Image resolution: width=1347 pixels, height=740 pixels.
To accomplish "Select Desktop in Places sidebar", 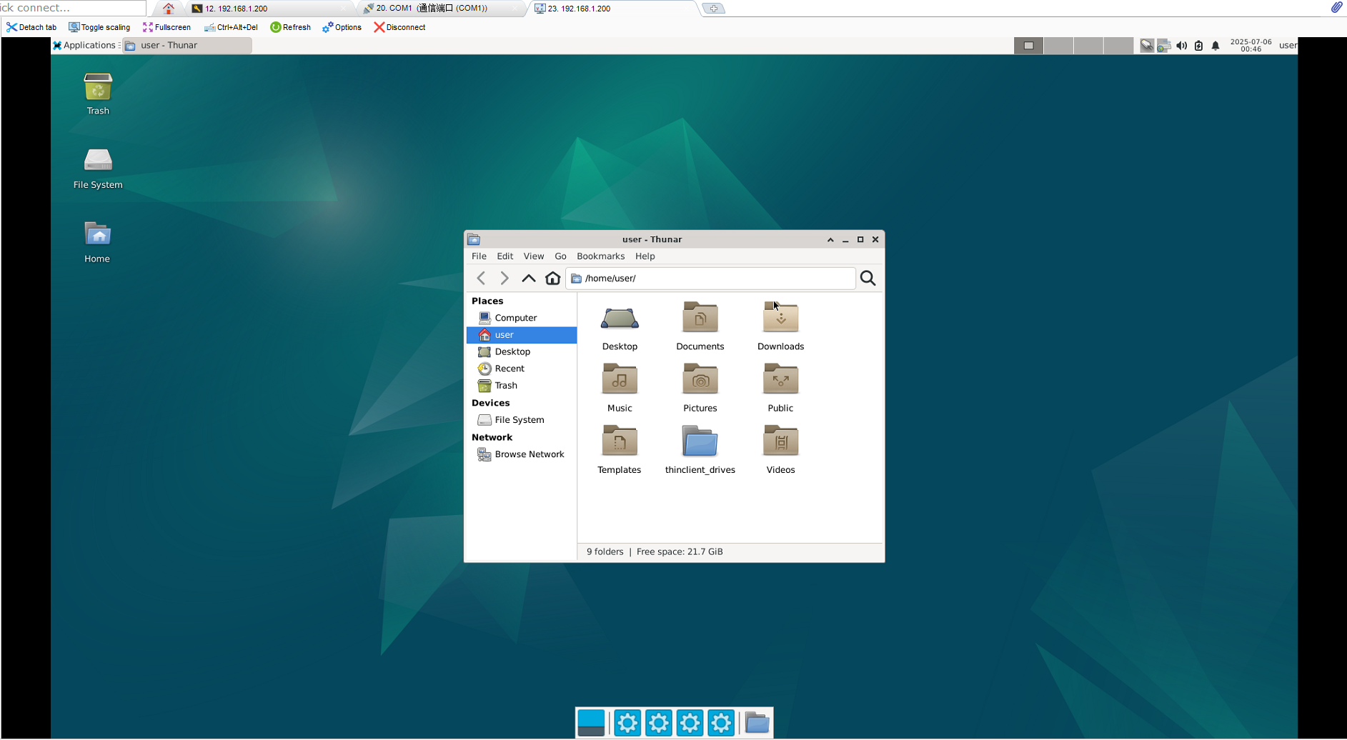I will (x=522, y=351).
